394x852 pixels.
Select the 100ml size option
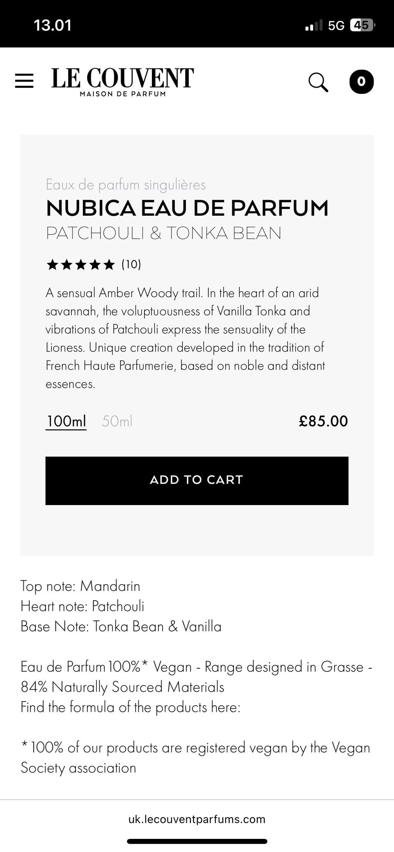coord(66,421)
